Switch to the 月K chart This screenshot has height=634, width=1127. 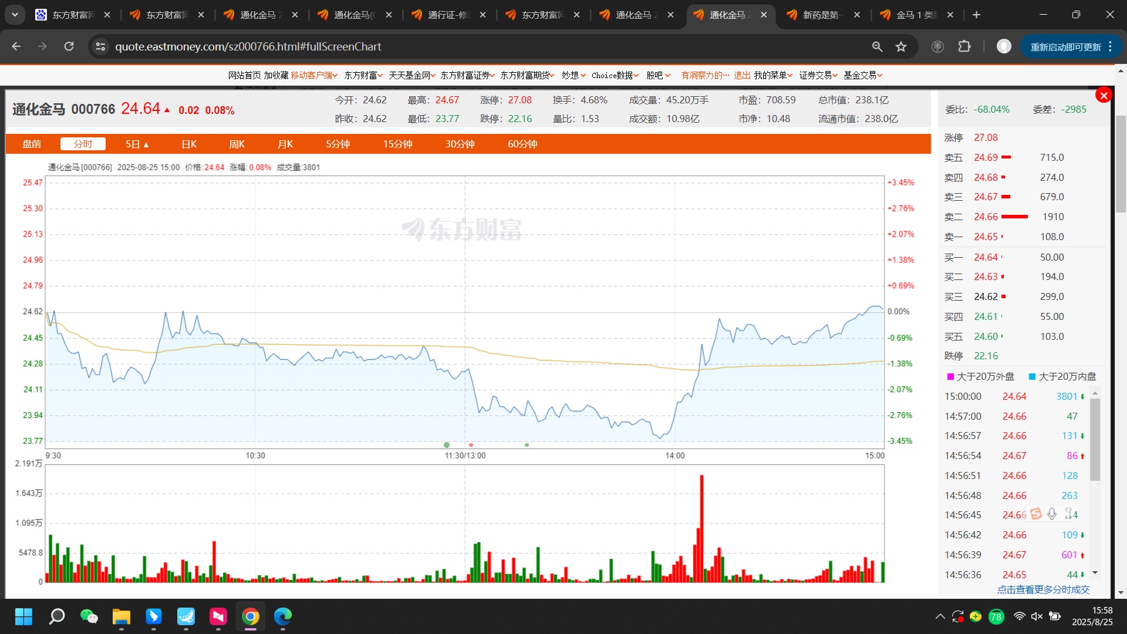coord(285,144)
